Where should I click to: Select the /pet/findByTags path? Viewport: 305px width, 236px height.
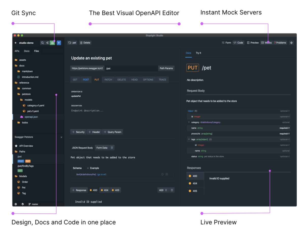coord(25,166)
